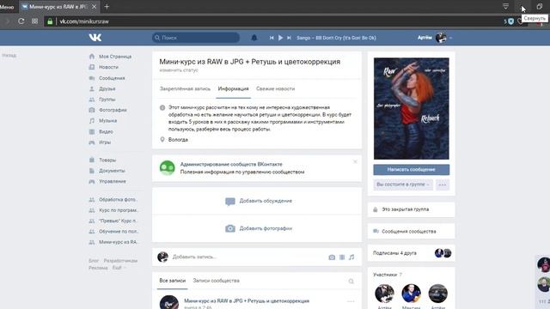Play the Sango track in header

[x=280, y=38]
